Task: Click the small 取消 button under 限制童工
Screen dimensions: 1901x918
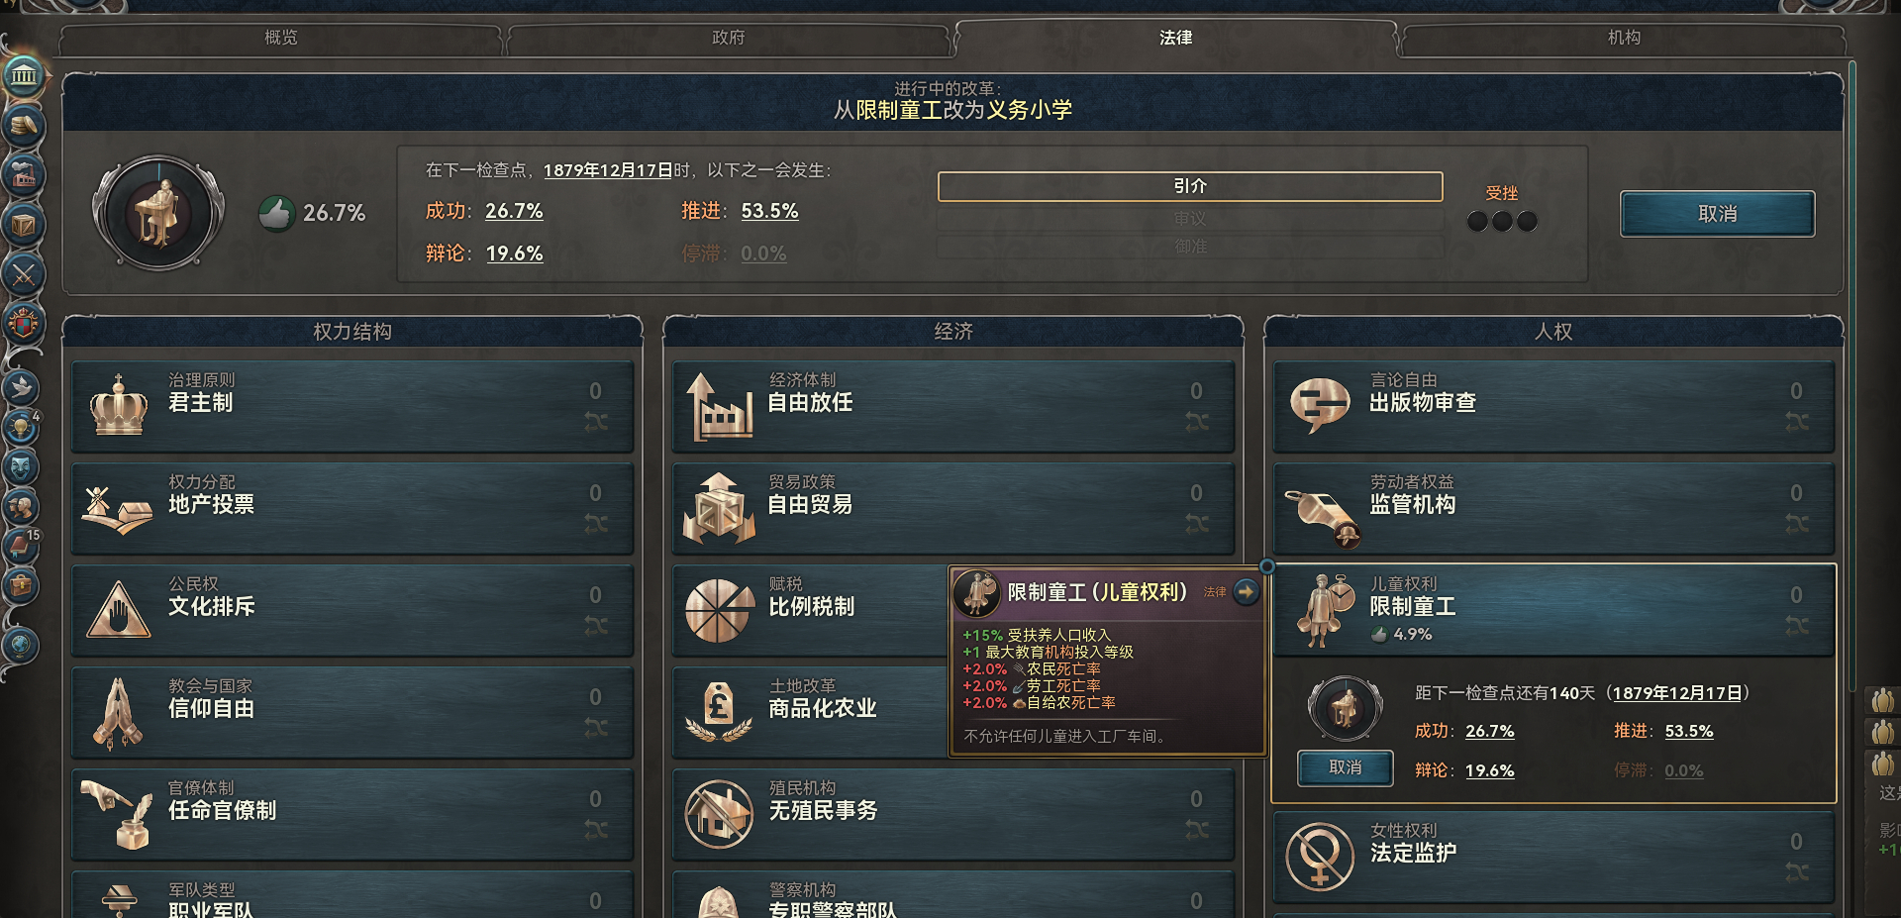Action: 1346,767
